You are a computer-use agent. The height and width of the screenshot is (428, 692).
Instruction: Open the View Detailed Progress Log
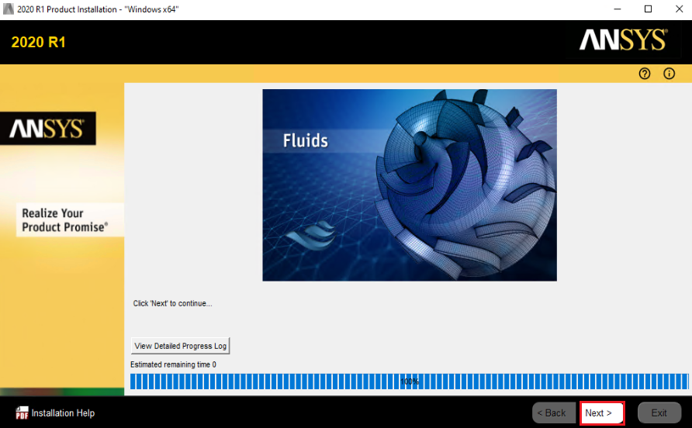[x=181, y=346]
